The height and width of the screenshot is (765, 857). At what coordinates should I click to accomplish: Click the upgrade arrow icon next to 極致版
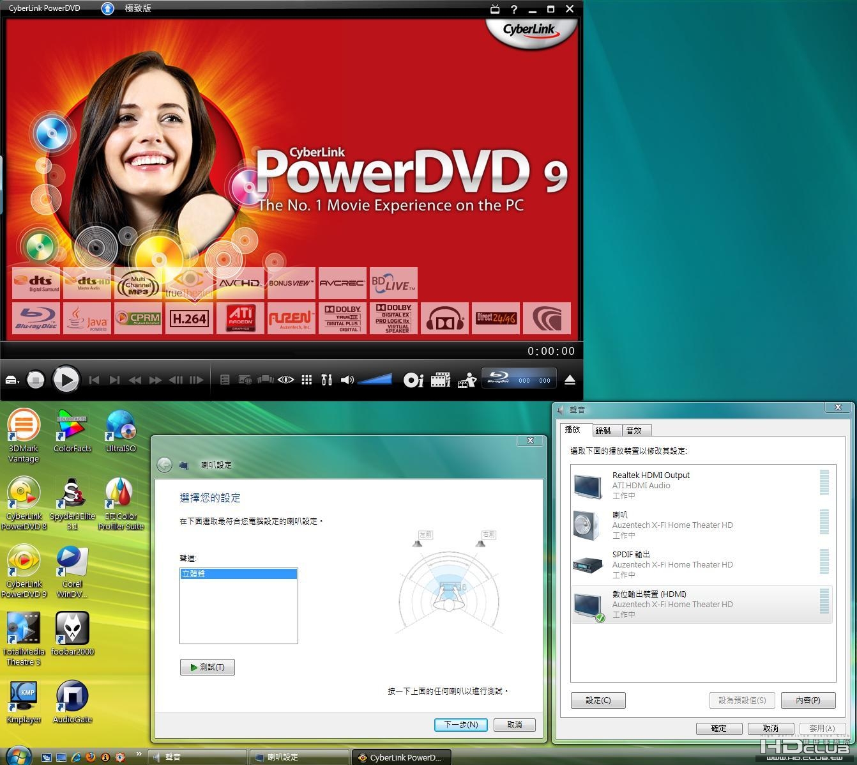(107, 8)
